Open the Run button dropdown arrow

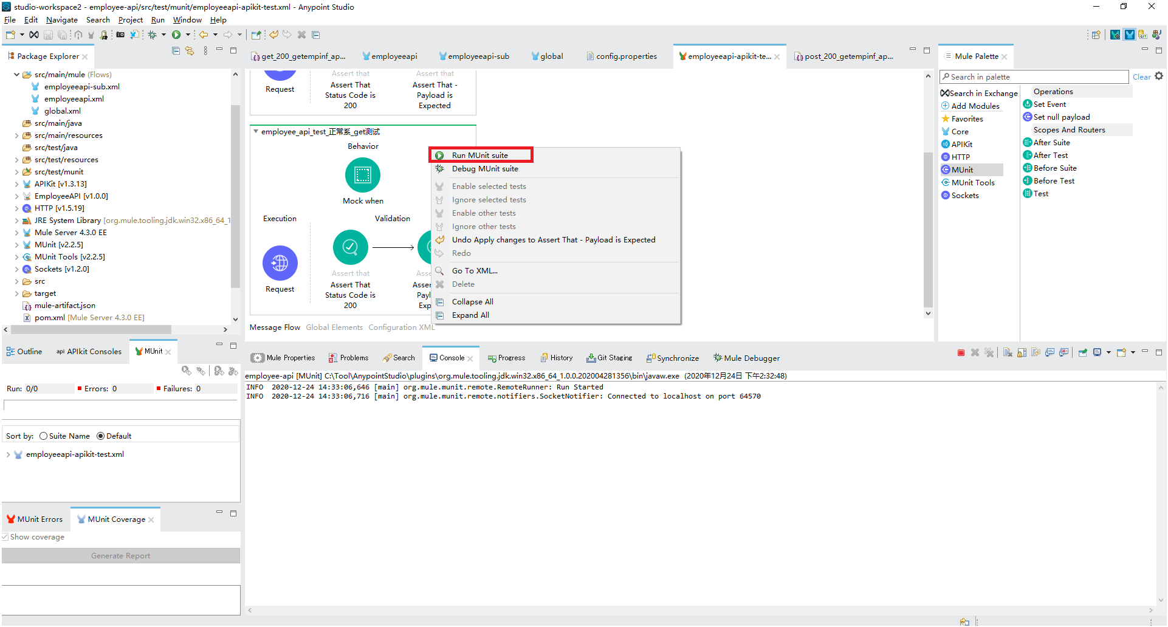(x=188, y=35)
